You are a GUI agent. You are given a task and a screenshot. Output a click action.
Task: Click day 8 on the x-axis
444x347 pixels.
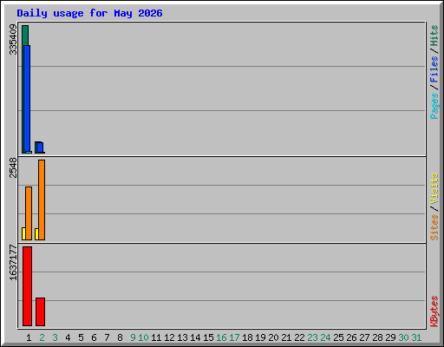coord(120,337)
